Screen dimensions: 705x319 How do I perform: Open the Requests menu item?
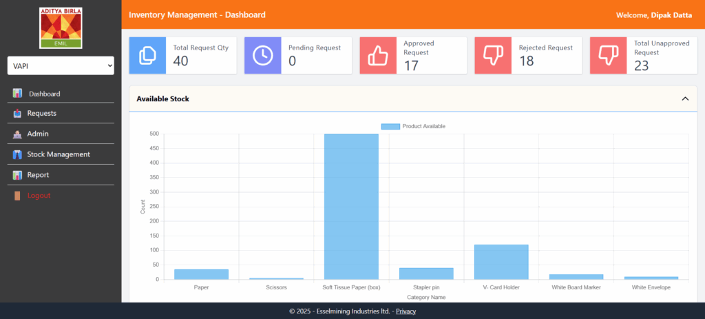click(x=41, y=114)
